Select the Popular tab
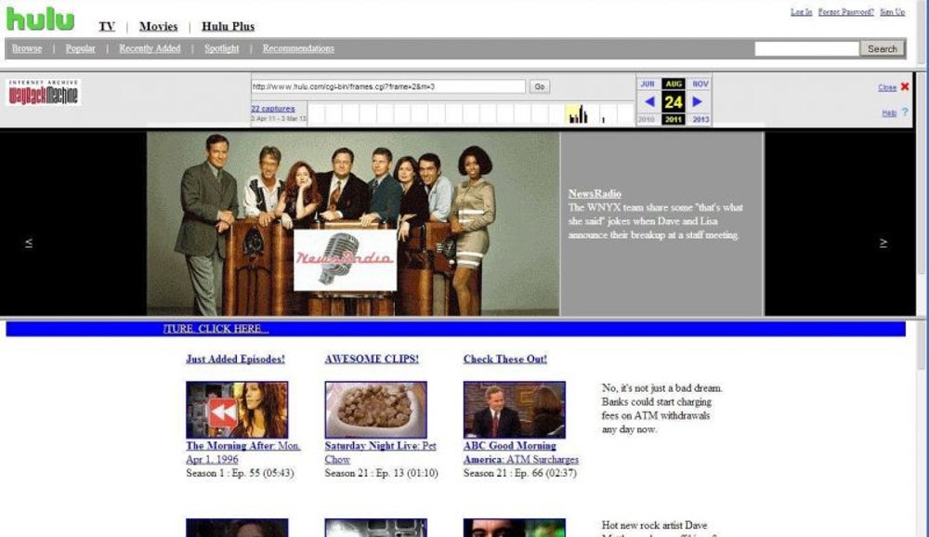The height and width of the screenshot is (537, 929). (x=80, y=48)
